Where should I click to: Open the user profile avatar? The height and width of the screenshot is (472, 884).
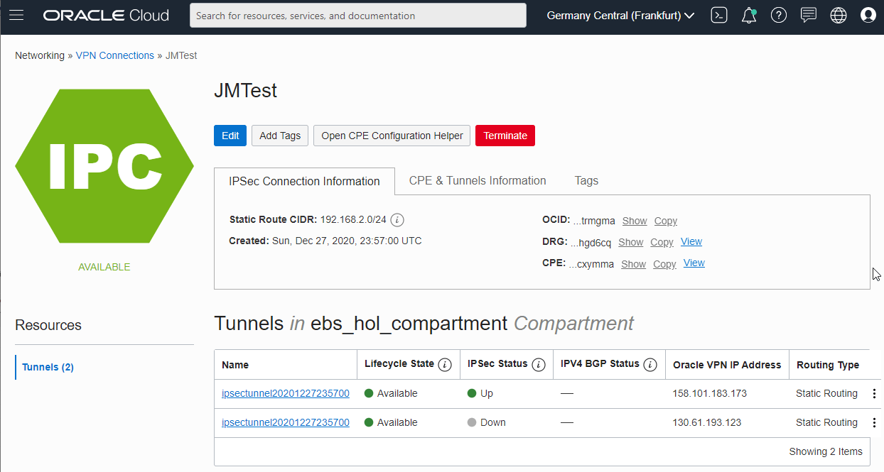[x=868, y=15]
